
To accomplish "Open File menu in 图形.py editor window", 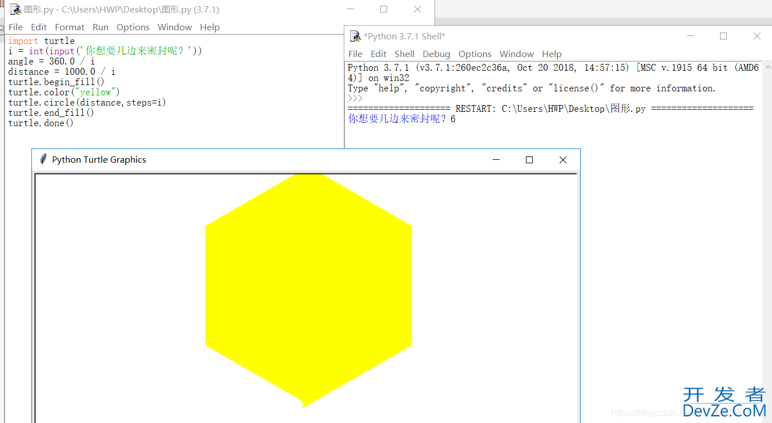I will (16, 27).
